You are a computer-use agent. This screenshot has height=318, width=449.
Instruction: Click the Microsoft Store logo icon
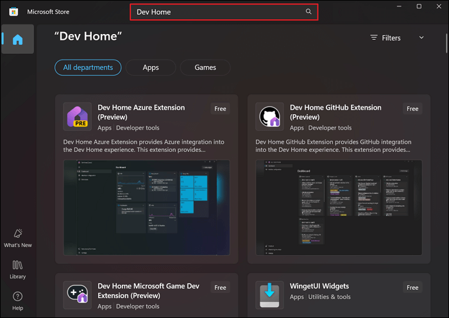[x=13, y=12]
